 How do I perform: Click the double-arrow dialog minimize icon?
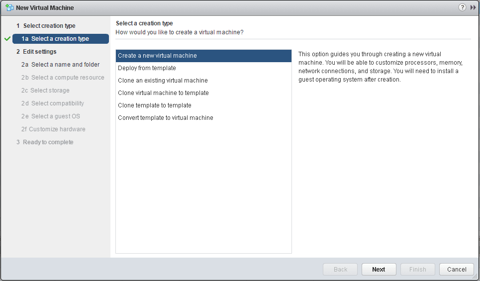pos(473,7)
